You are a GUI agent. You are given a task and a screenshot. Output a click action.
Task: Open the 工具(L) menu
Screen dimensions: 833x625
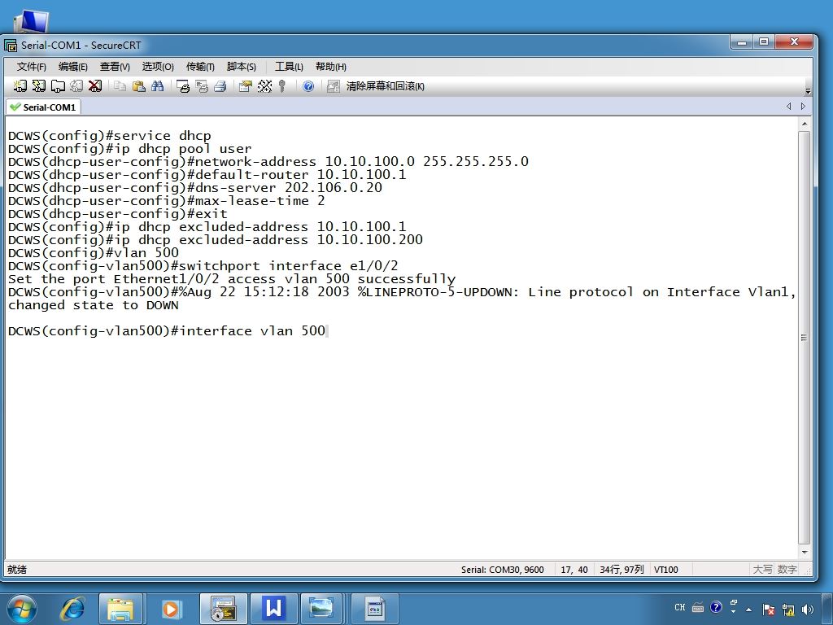(289, 67)
